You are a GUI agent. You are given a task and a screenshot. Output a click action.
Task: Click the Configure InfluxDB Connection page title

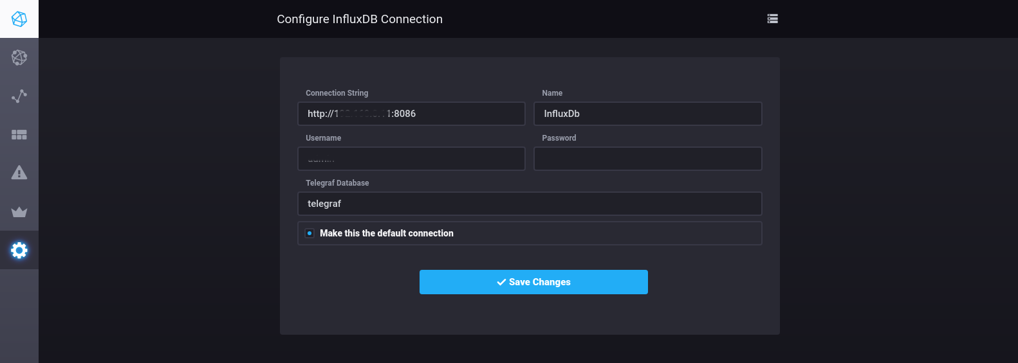(x=359, y=19)
